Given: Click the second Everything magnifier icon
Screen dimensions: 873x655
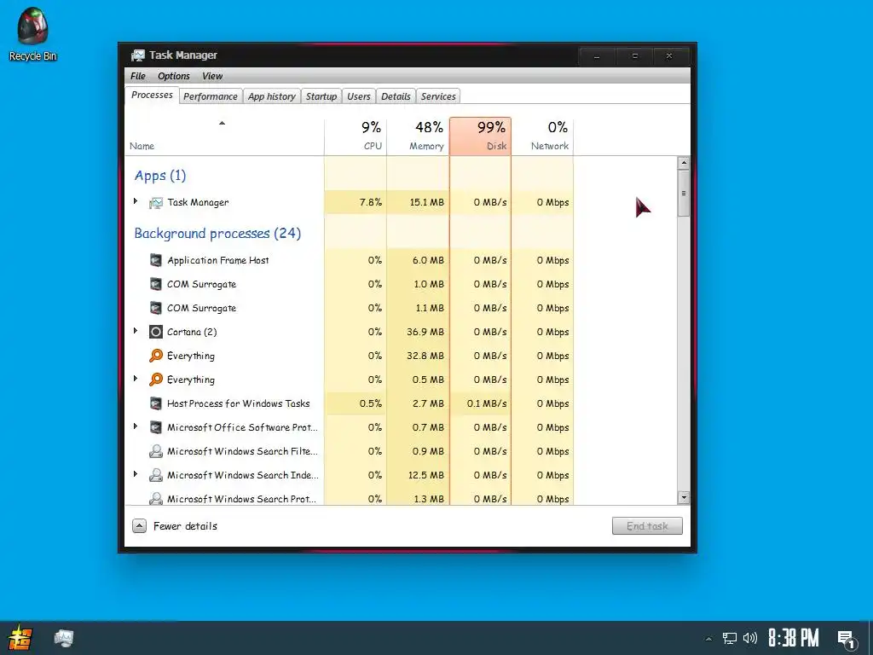Looking at the screenshot, I should (156, 380).
